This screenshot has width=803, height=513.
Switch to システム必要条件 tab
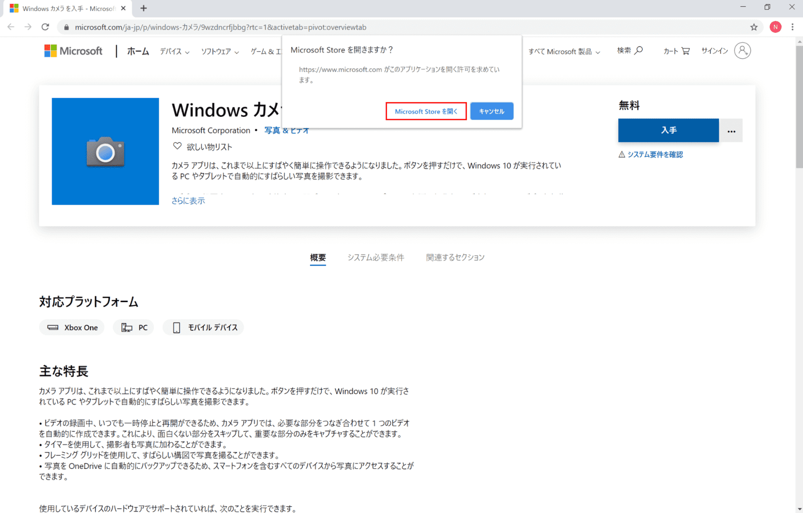click(376, 257)
